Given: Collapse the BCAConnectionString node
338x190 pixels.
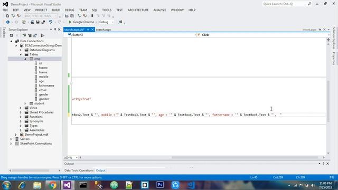Looking at the screenshot, I should [16, 45].
